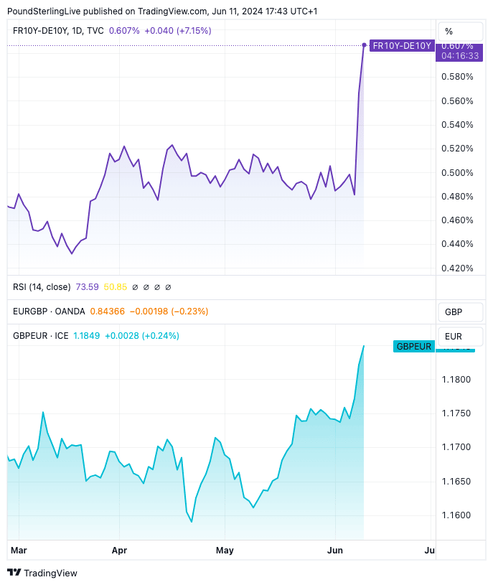Click the 0.500% level on price scale
Viewport: 493px width, 585px height.
pos(458,172)
